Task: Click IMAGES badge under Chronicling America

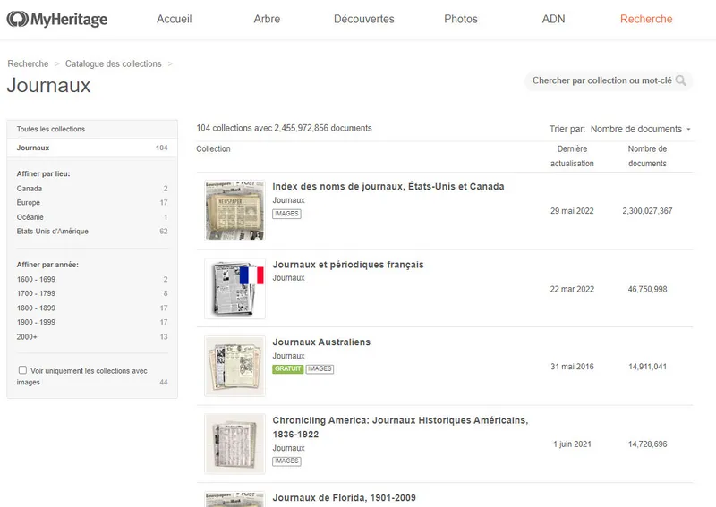Action: (x=286, y=461)
